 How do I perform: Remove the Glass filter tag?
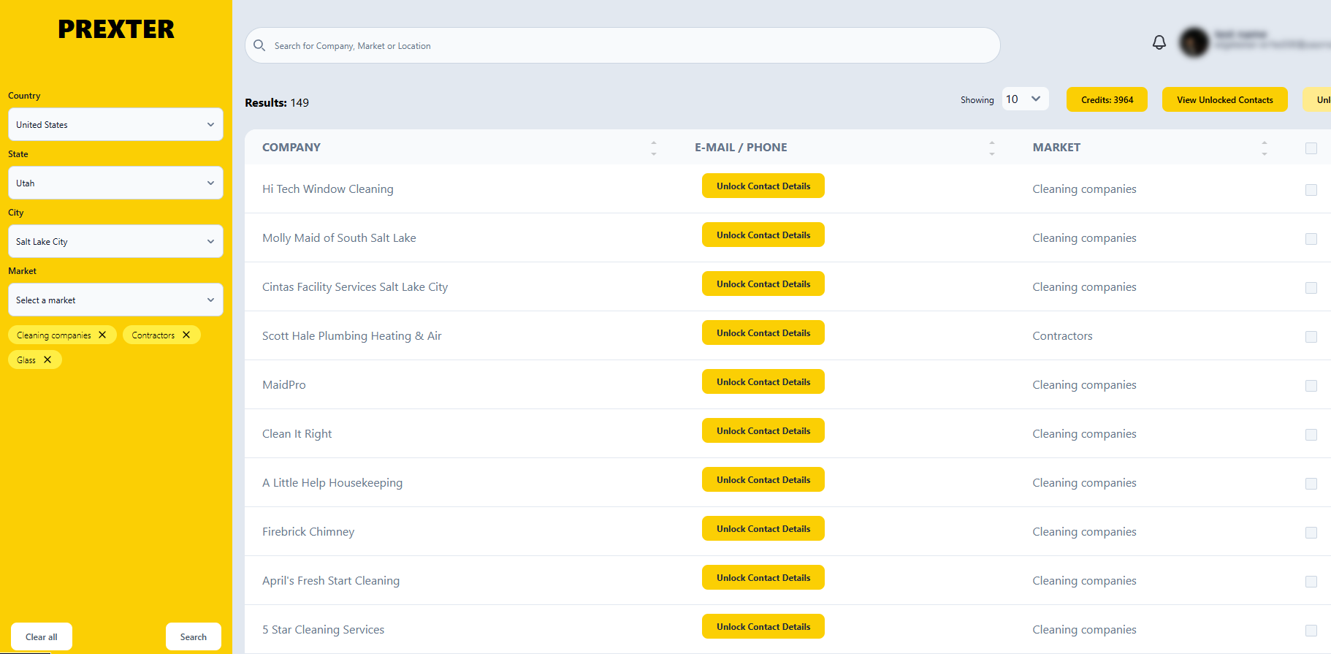pos(47,360)
